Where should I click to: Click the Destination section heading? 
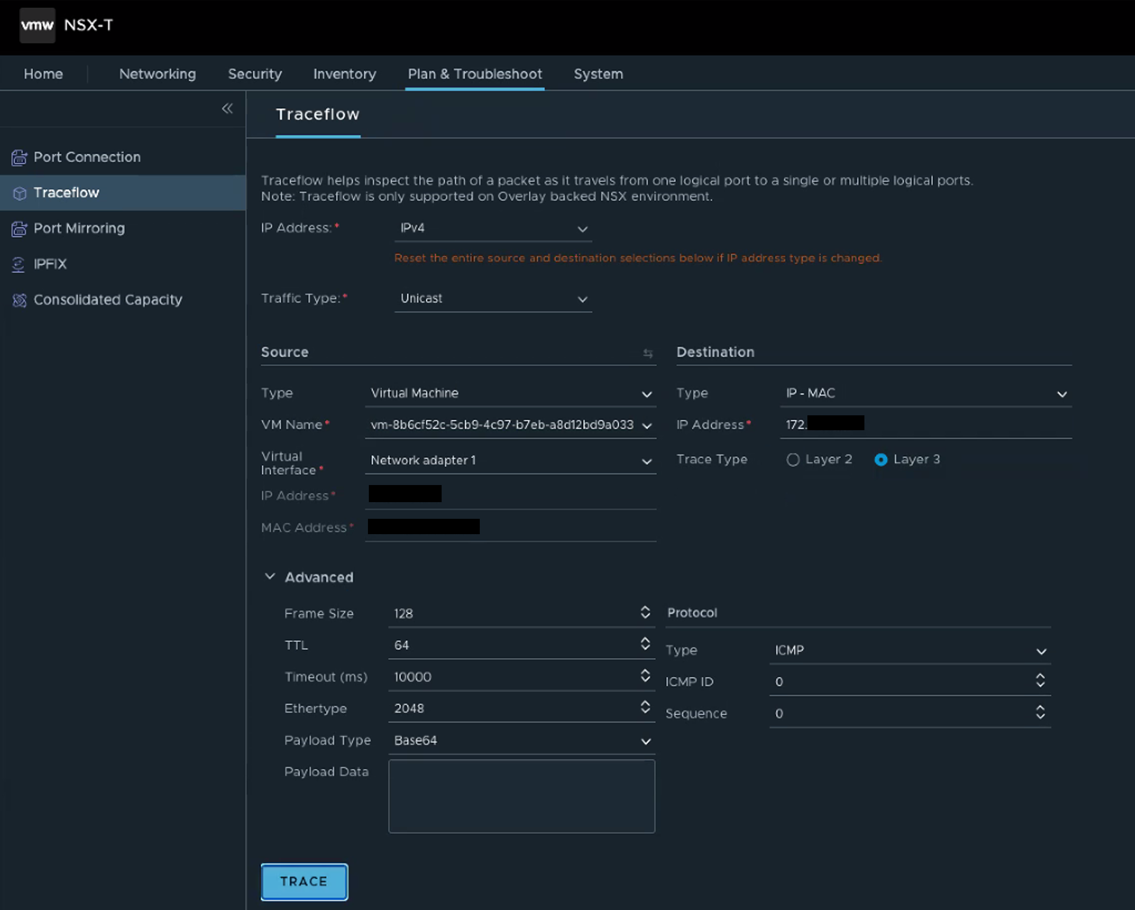[x=715, y=352]
